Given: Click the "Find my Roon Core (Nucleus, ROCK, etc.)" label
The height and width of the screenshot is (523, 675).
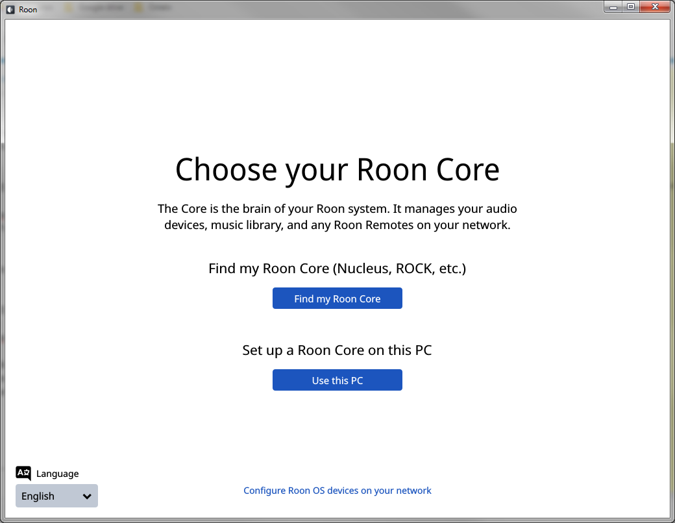Looking at the screenshot, I should click(x=337, y=269).
